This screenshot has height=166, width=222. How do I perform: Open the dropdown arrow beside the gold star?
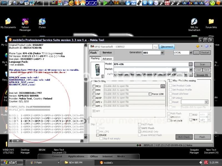[x=202, y=46]
